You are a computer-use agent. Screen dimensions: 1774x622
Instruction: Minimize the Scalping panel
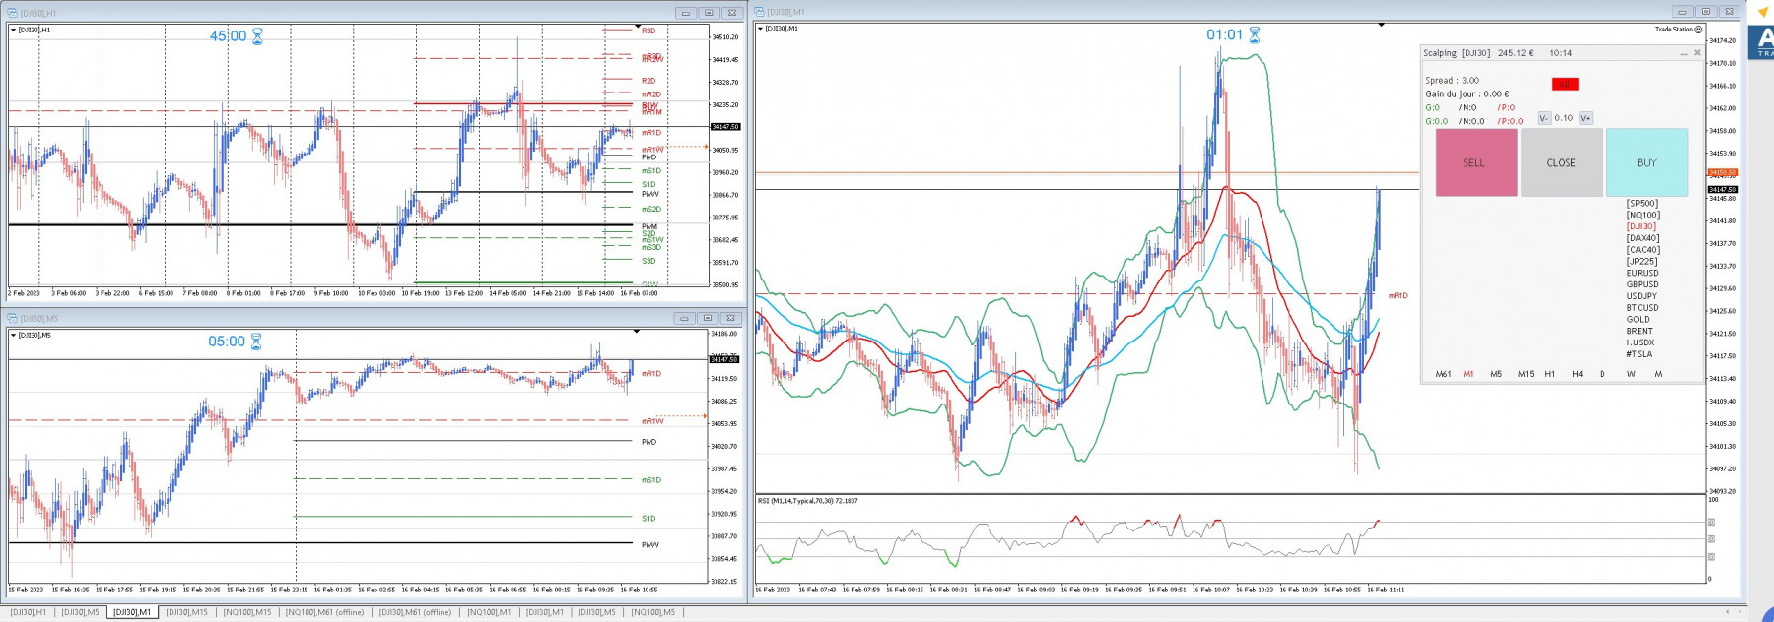click(1683, 53)
